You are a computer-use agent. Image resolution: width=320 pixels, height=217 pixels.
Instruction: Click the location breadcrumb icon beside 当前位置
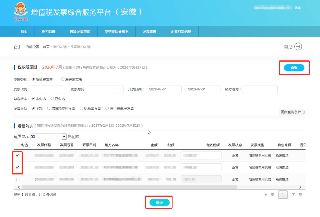pyautogui.click(x=17, y=46)
